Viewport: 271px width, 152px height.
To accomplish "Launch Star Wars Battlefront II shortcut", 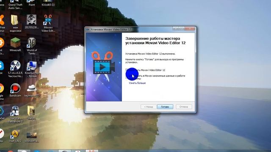I will tap(15, 114).
